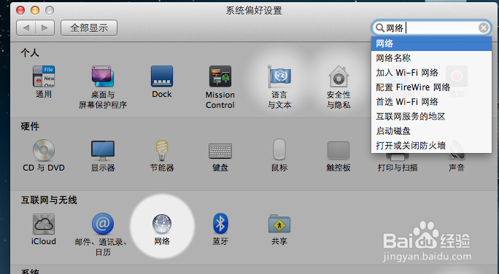Click the magnifier icon in the search field
Viewport: 499px width, 274px height.
click(379, 28)
